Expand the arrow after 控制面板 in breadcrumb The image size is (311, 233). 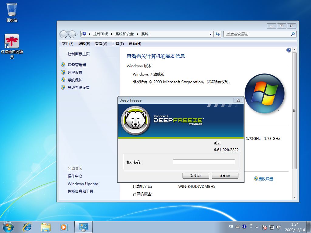point(112,34)
